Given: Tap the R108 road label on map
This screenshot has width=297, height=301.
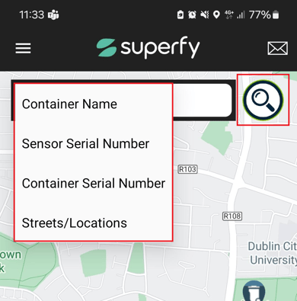Looking at the screenshot, I should pyautogui.click(x=232, y=216).
